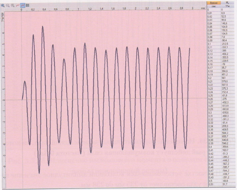Image resolution: width=237 pixels, height=190 pixels.
Task: Select the value cell '152,4'
Action: coord(228,92)
